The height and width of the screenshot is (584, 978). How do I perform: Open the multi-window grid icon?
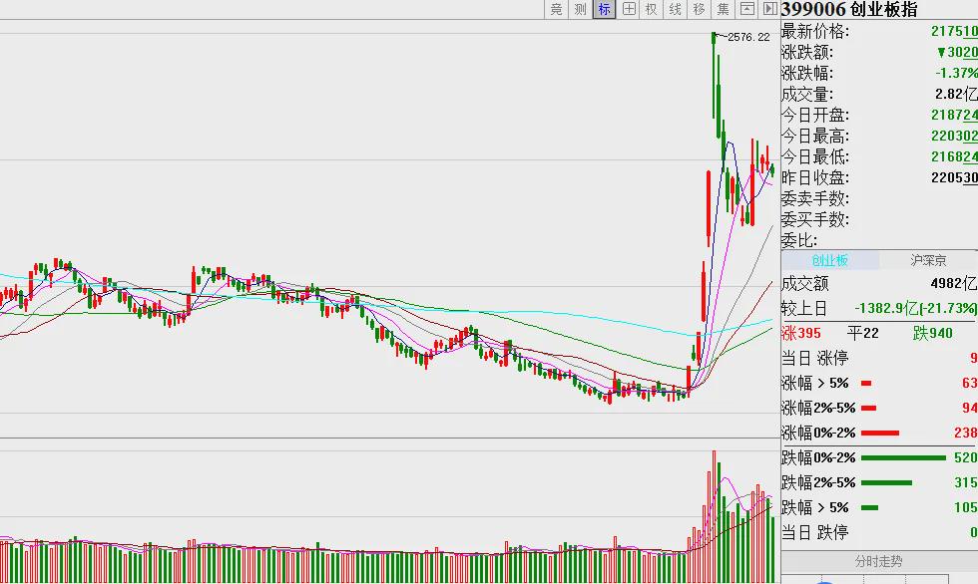pos(629,9)
